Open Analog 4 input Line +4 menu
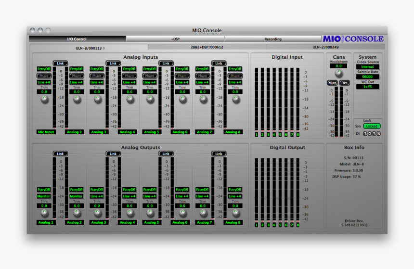Viewport: 414px width, 269px height. click(x=129, y=82)
